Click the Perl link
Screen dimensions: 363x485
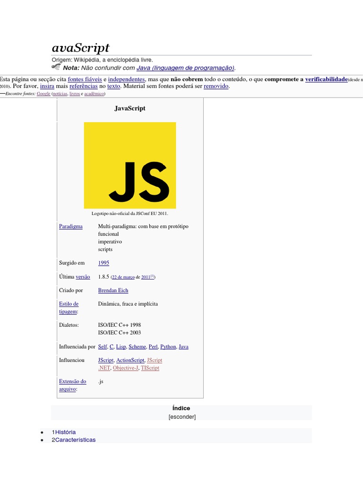coord(153,347)
